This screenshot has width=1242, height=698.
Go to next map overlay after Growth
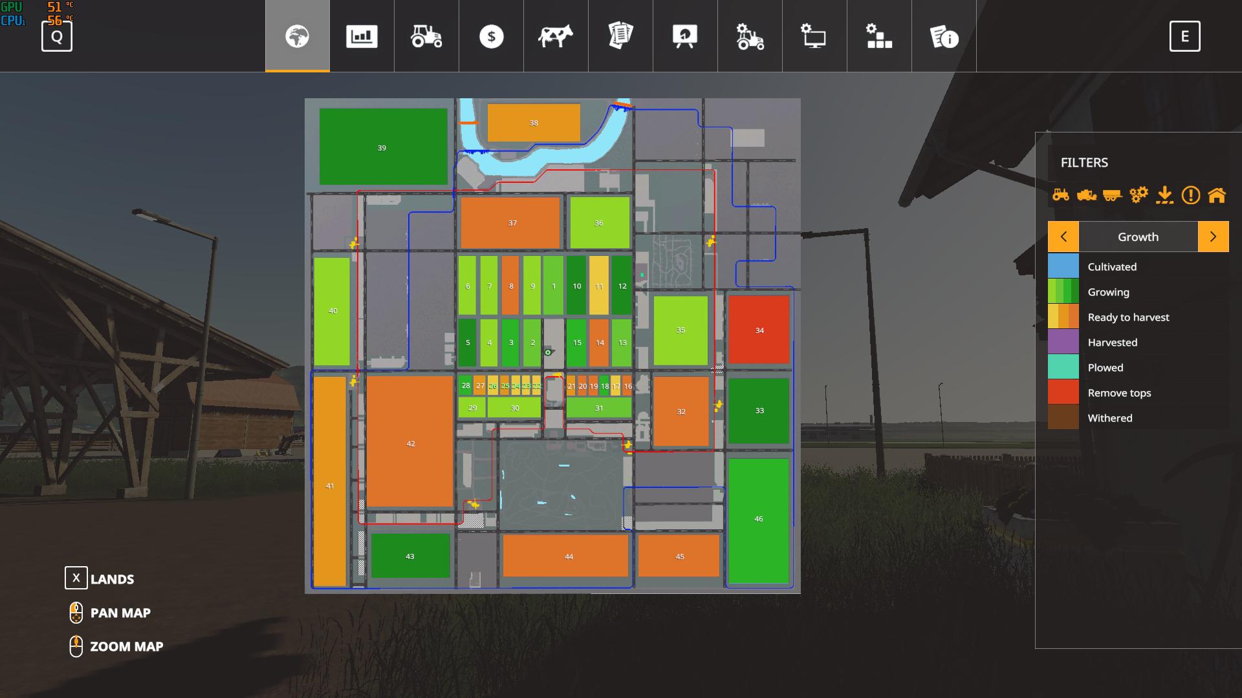click(1213, 237)
